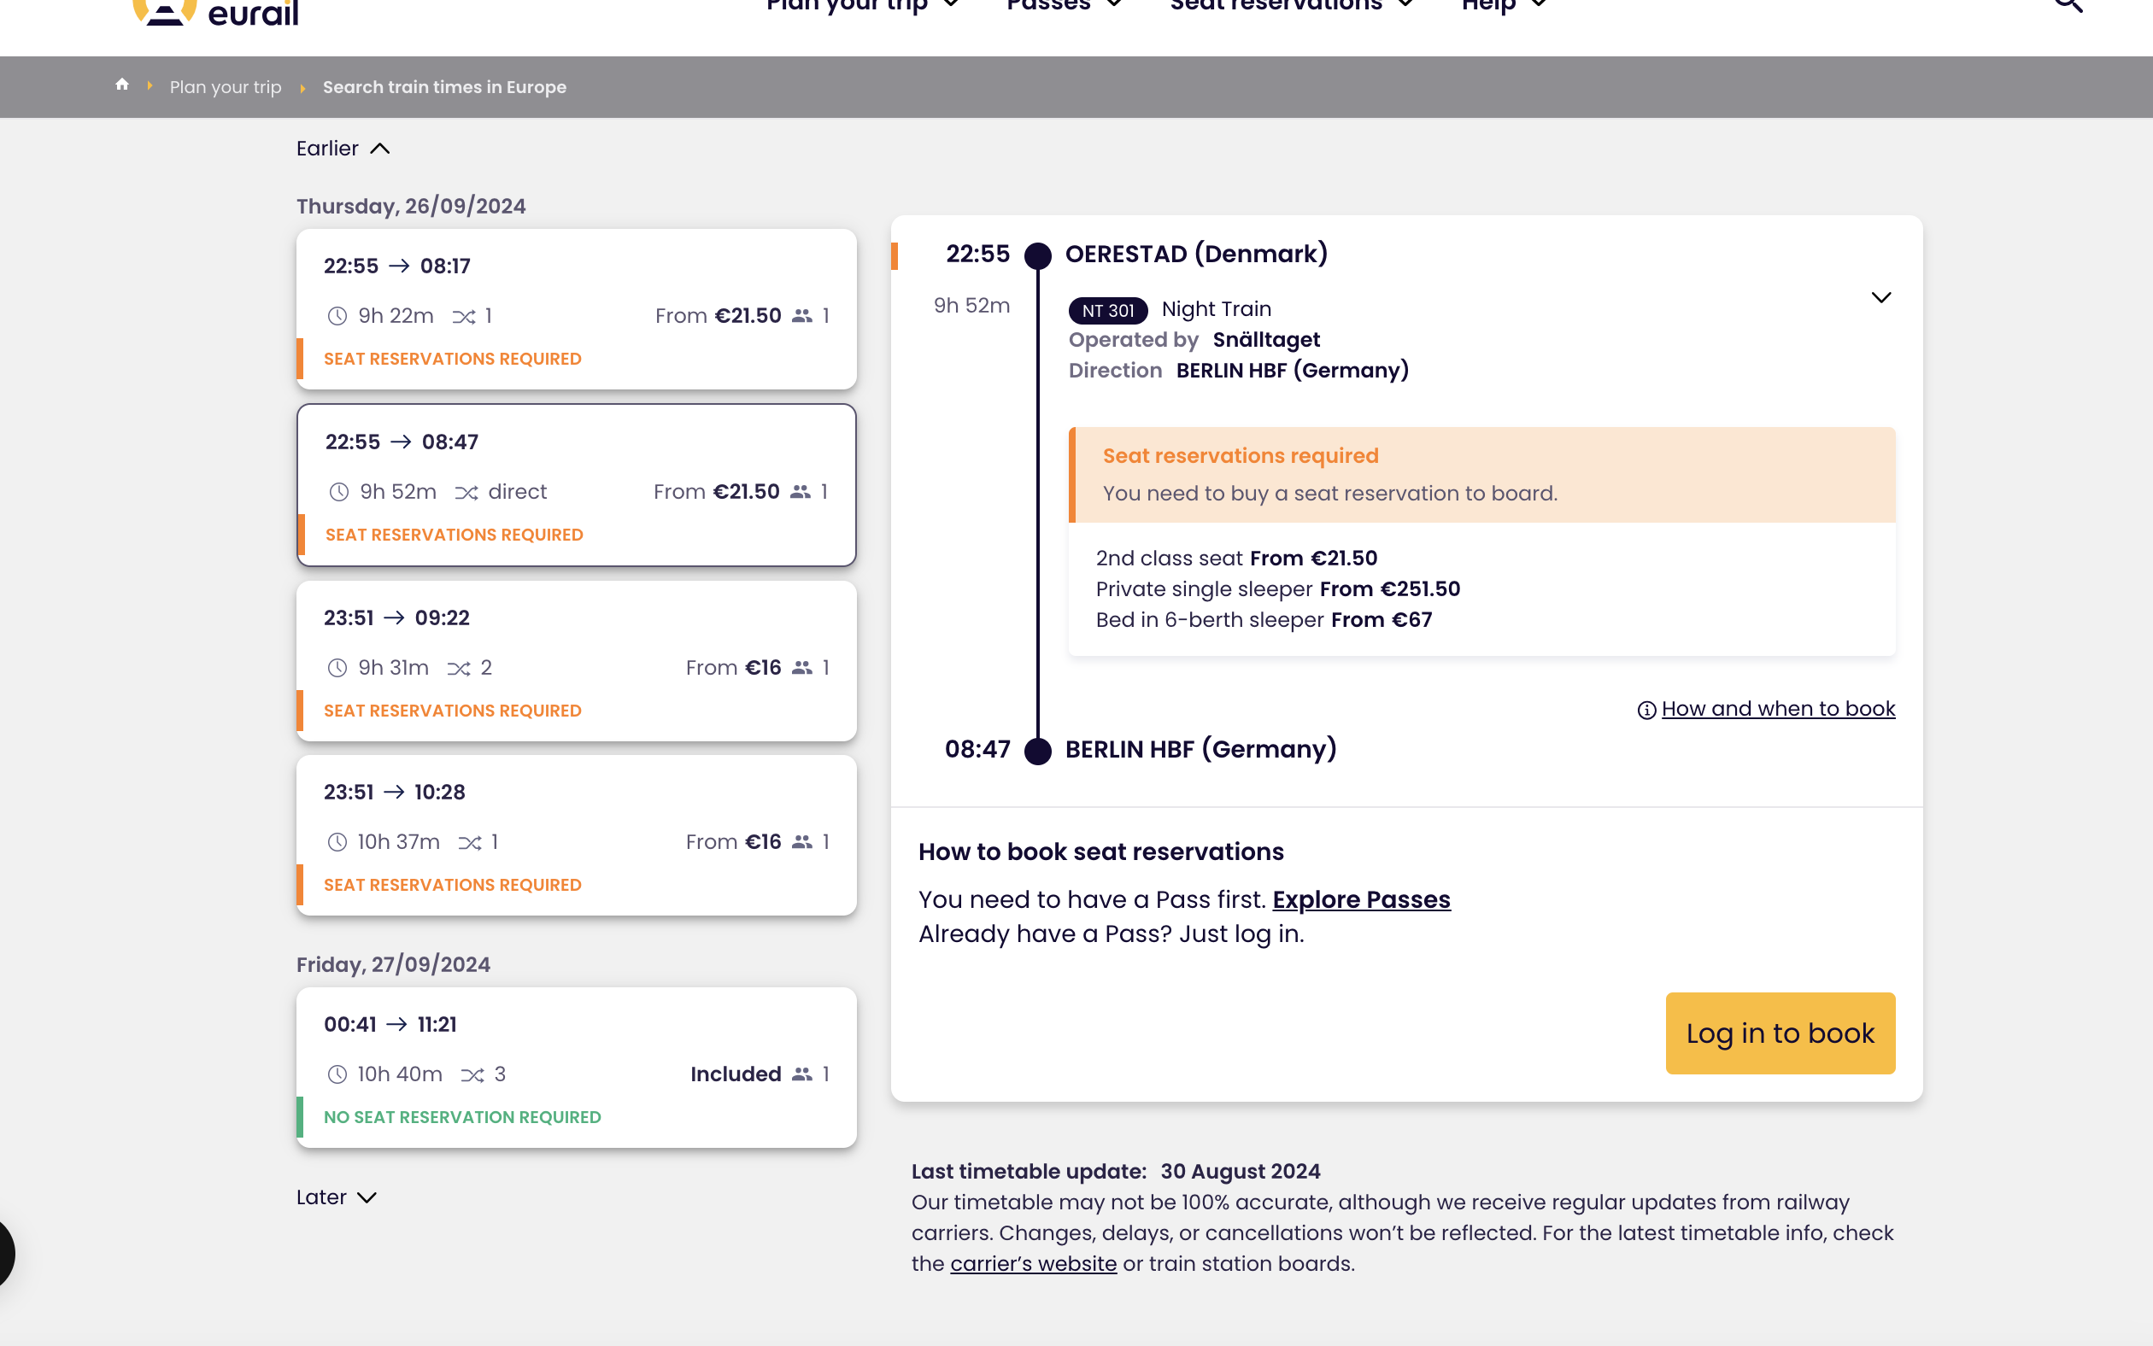Screen dimensions: 2153x1346
Task: Select the 00:41 to 11:21 Friday journey
Action: tap(576, 1068)
